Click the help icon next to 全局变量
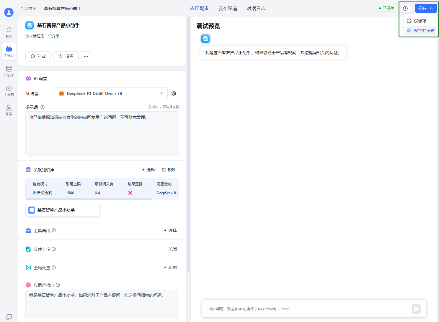 (54, 267)
